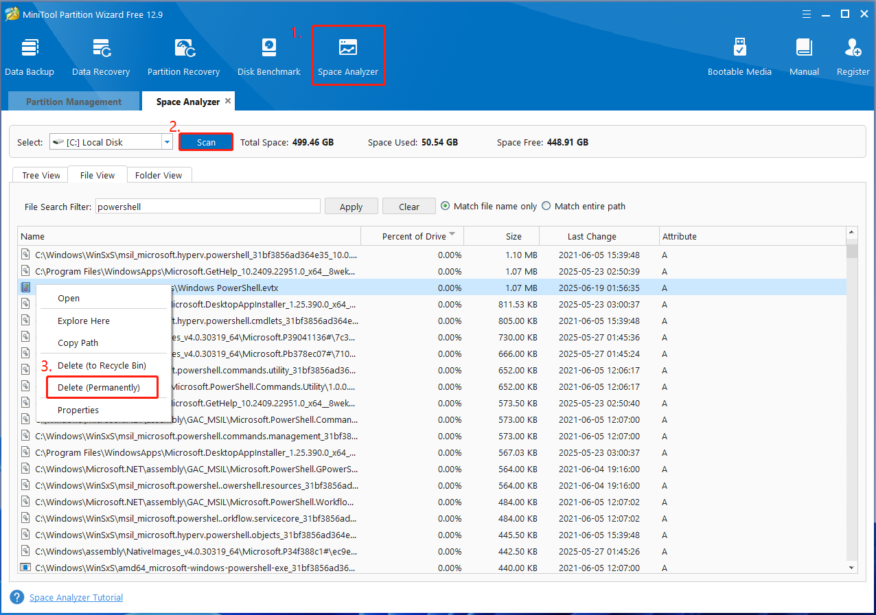Screen dimensions: 876x615
Task: Choose Delete (Permanently) menu entry
Action: 103,387
